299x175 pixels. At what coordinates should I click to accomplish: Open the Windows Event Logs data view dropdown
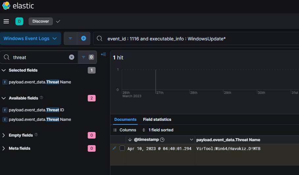[30, 38]
